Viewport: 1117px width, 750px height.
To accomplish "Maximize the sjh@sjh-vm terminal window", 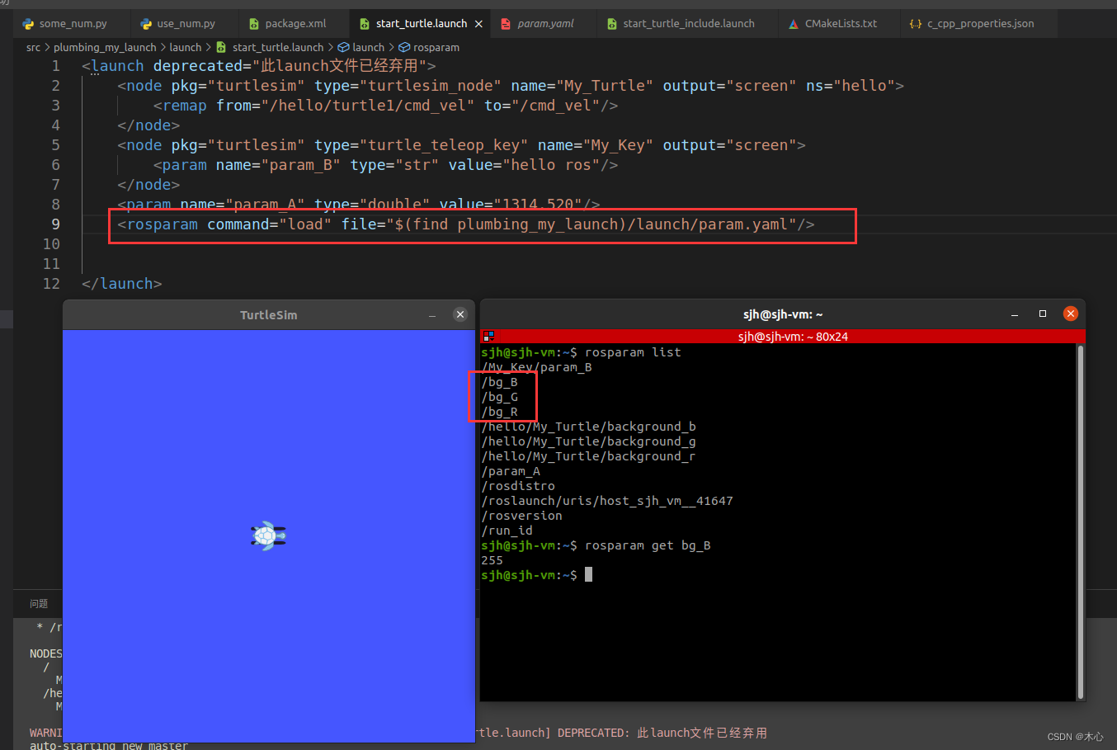I will 1043,314.
